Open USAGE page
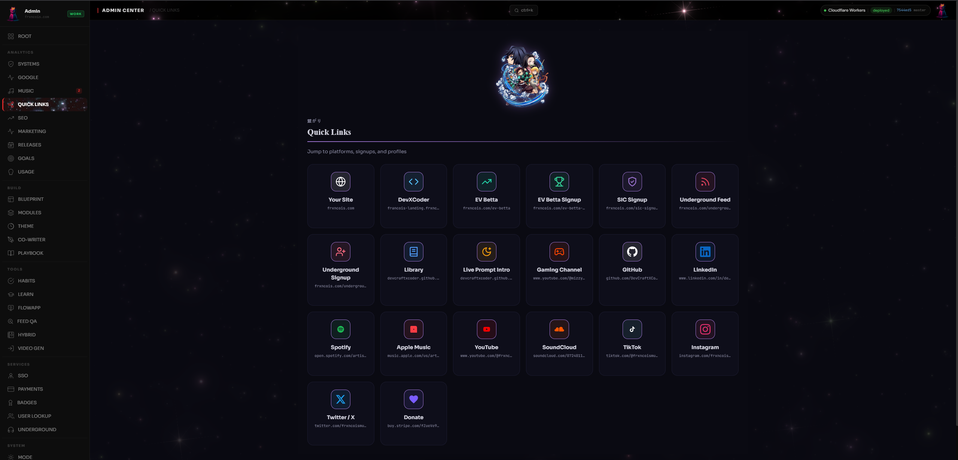This screenshot has width=958, height=460. click(x=45, y=172)
